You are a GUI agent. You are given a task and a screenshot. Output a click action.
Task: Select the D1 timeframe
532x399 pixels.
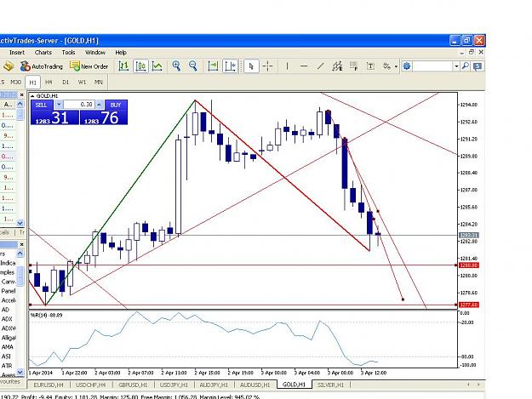point(66,82)
